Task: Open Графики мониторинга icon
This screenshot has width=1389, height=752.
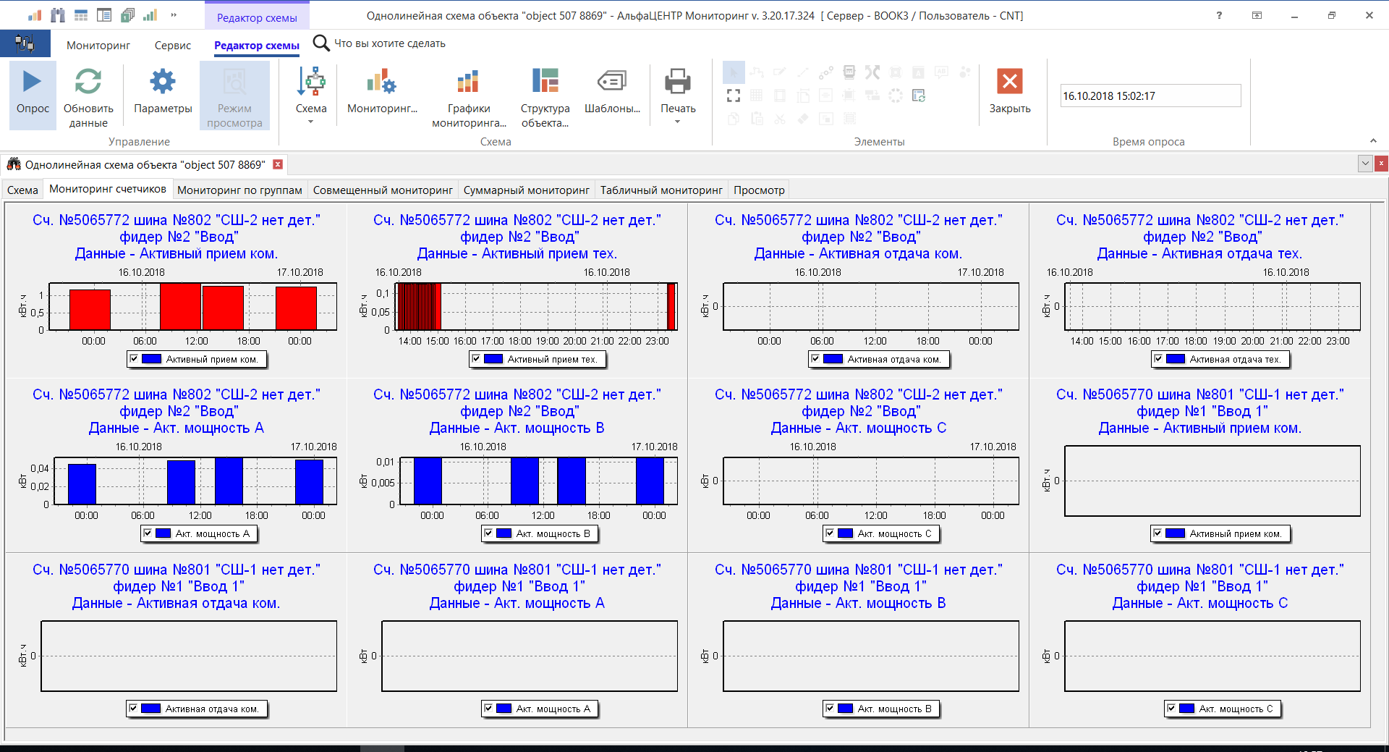Action: click(468, 82)
